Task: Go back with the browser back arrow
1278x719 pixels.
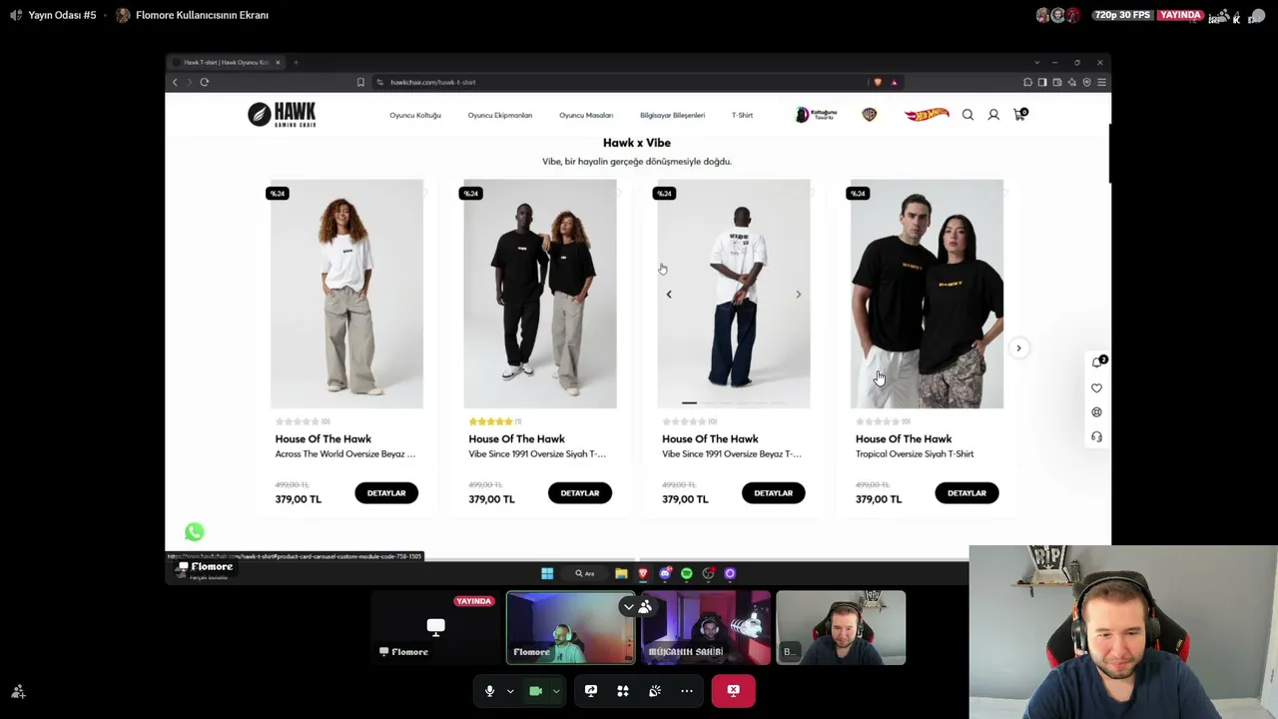Action: 175,82
